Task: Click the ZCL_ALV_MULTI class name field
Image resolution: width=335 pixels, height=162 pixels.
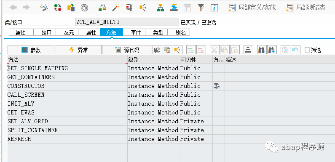Action: 127,22
